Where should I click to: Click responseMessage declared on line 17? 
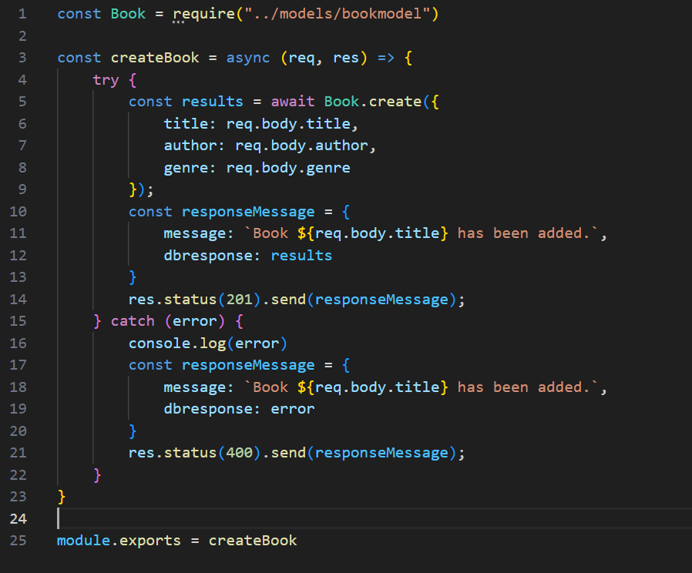click(x=248, y=365)
